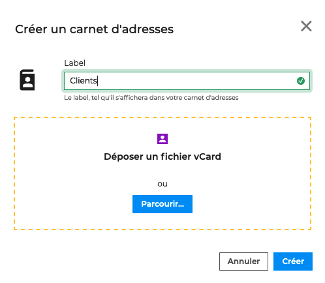Click the purple vCard contact icon
The height and width of the screenshot is (283, 325).
click(162, 139)
